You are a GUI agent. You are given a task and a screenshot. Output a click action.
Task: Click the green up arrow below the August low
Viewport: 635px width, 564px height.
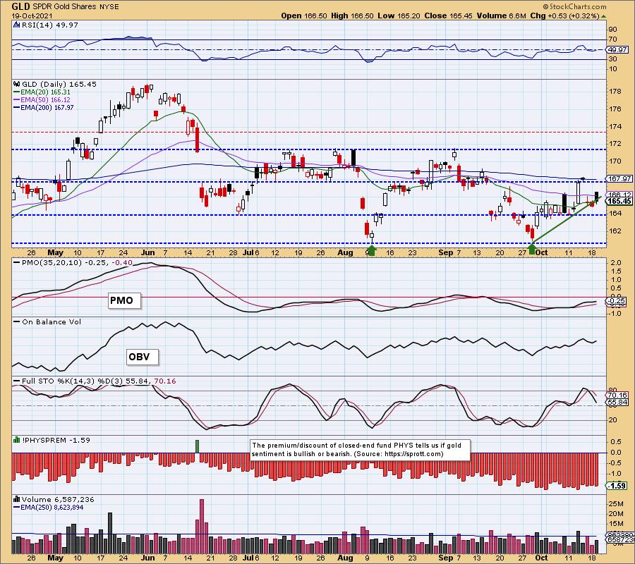pos(372,250)
